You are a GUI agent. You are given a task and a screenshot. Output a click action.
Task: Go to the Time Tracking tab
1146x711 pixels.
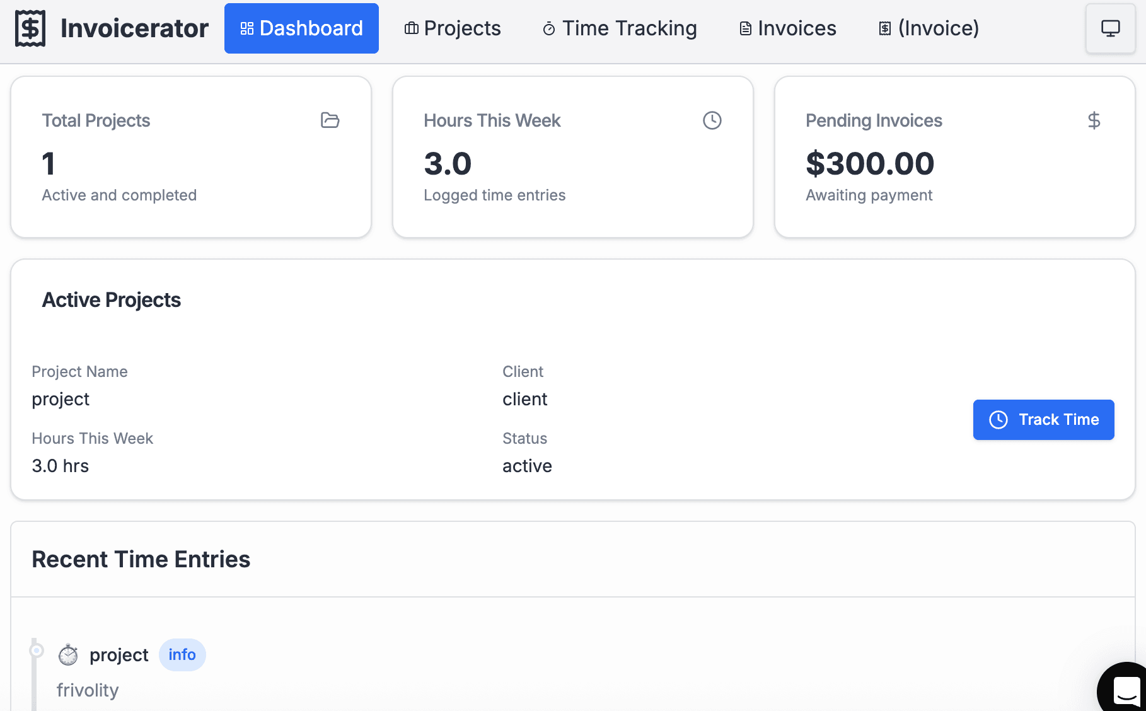pos(620,28)
